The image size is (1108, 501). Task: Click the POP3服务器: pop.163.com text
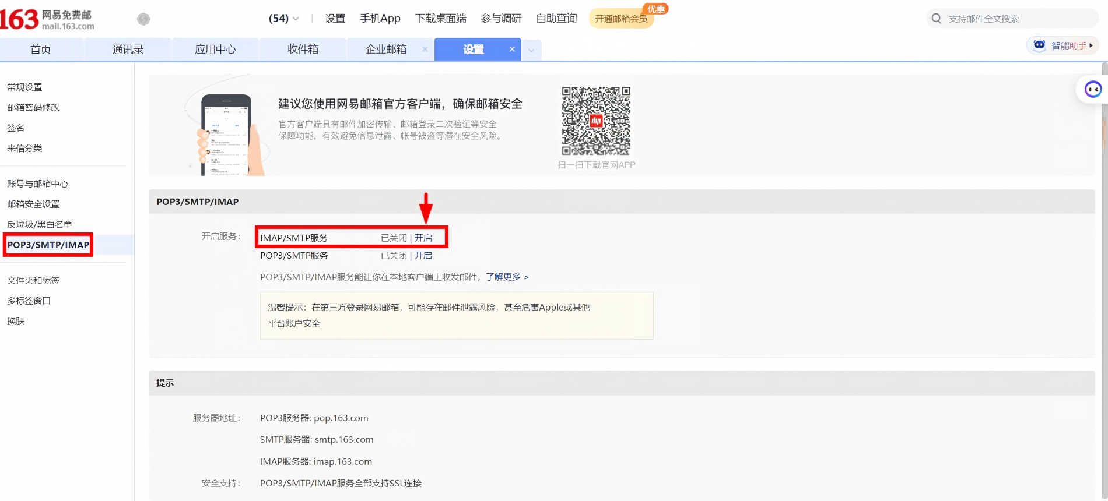point(314,418)
